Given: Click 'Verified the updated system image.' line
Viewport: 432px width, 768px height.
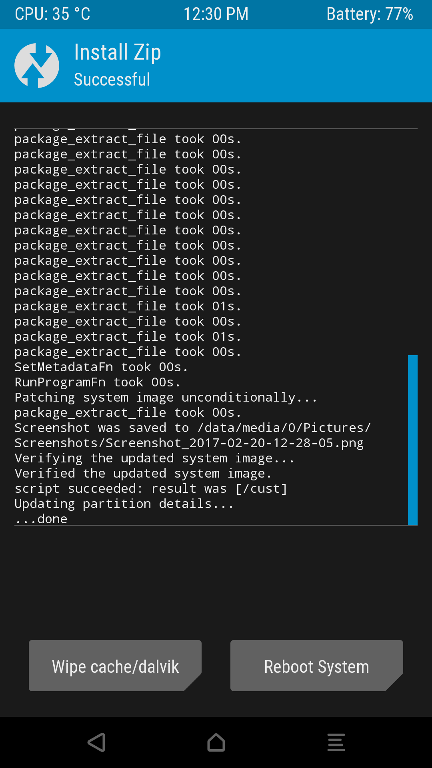Looking at the screenshot, I should 143,474.
